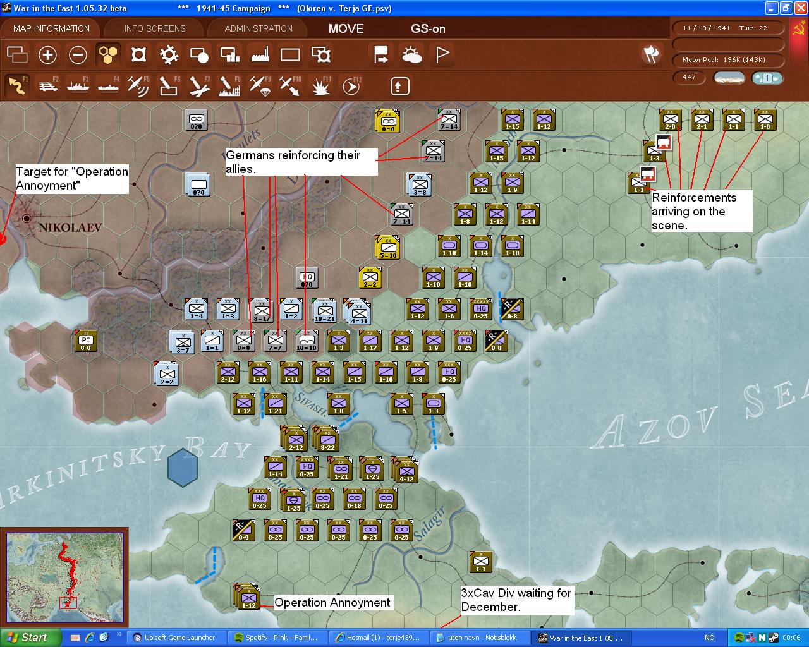Viewport: 809px width, 647px height.
Task: Click the gear-shaped toolbar icon
Action: [x=169, y=55]
